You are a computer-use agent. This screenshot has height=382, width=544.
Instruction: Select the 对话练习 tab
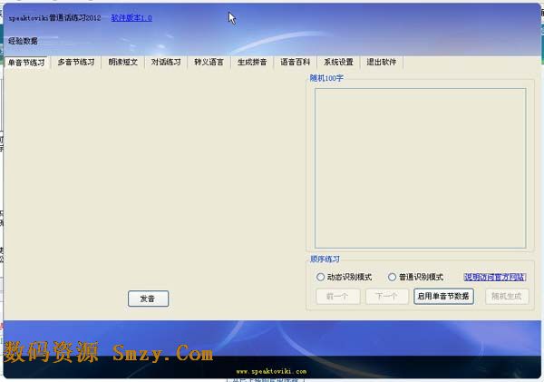click(x=166, y=63)
